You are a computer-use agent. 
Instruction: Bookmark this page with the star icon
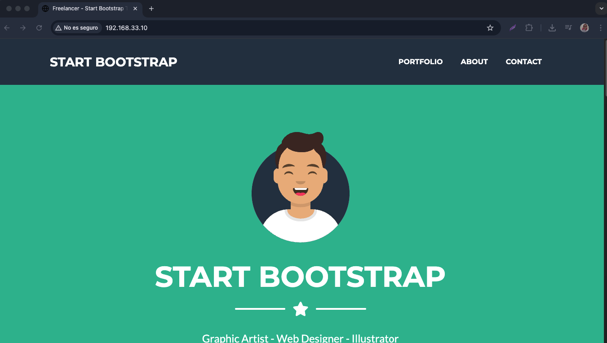point(490,28)
